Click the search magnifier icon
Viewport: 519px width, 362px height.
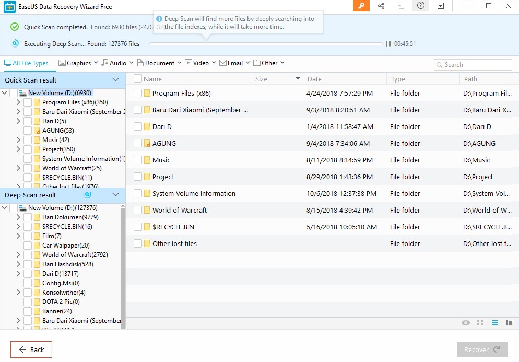point(439,65)
